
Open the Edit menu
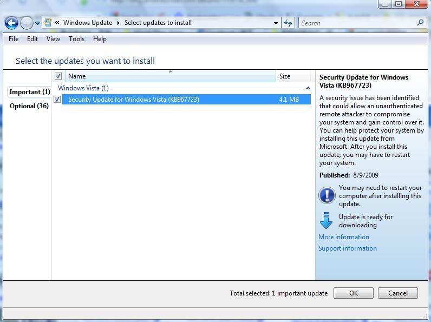[32, 39]
